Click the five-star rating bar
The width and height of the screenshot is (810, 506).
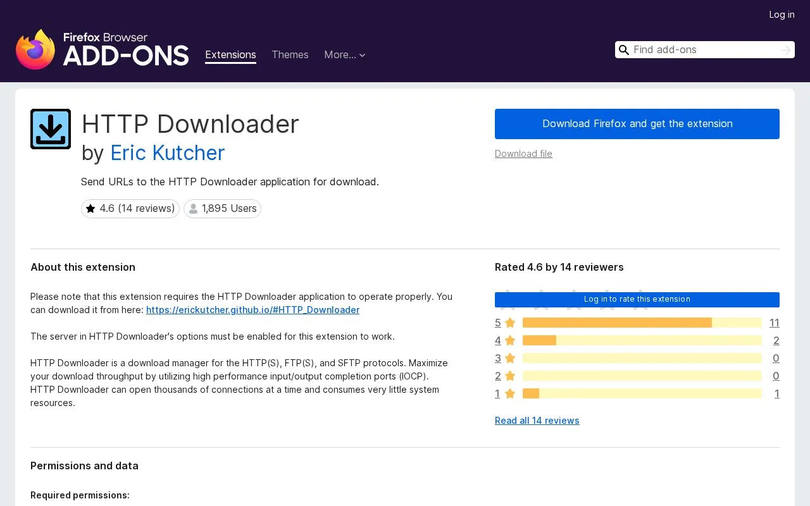(642, 323)
